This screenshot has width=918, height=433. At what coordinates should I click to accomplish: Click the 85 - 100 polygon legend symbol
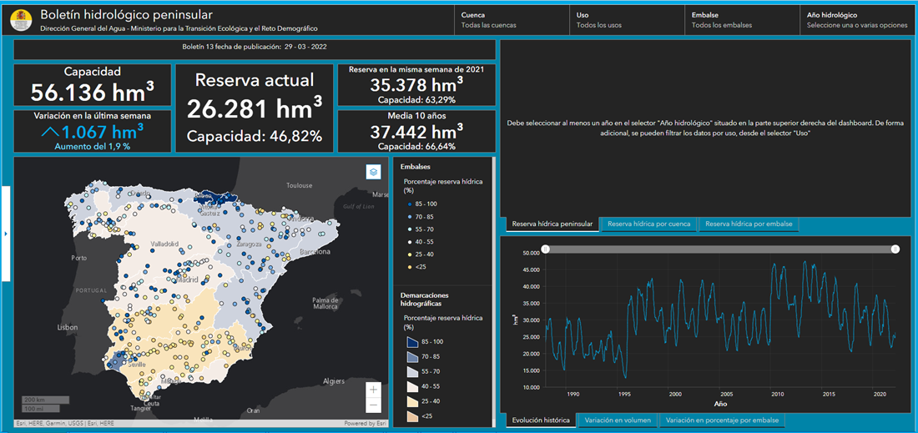pyautogui.click(x=411, y=342)
